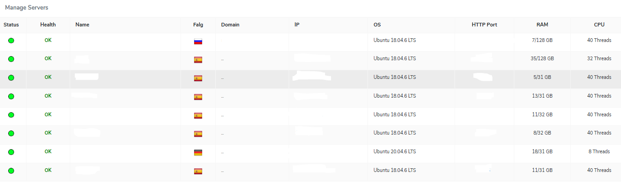
Task: Click the Spanish flag in the 13/31 GB row
Action: pos(198,97)
